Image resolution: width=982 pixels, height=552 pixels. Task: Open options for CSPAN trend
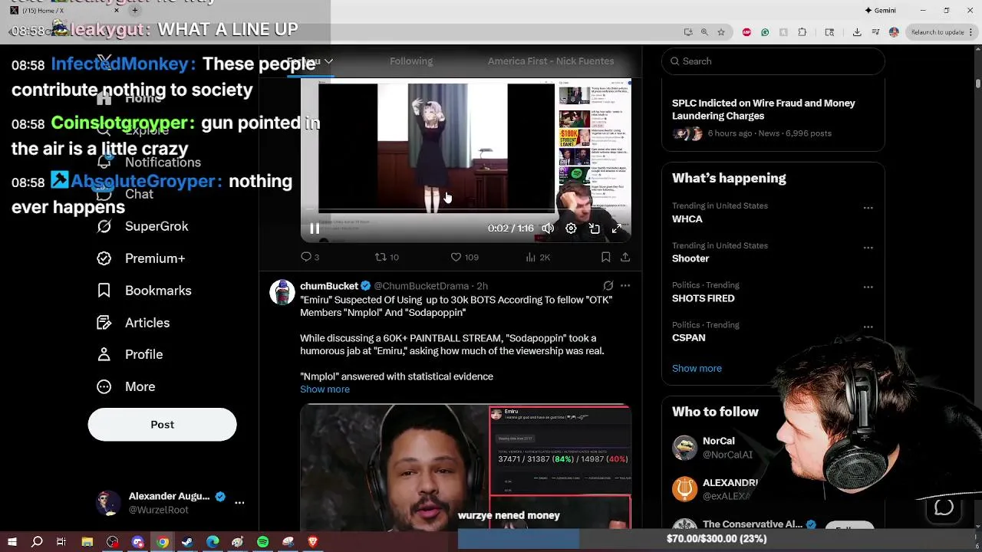coord(868,327)
